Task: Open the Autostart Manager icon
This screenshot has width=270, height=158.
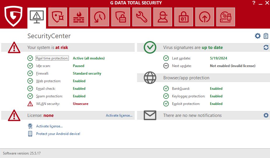Action: click(x=205, y=17)
